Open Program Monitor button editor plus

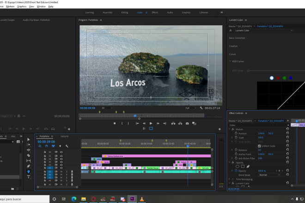[220, 129]
